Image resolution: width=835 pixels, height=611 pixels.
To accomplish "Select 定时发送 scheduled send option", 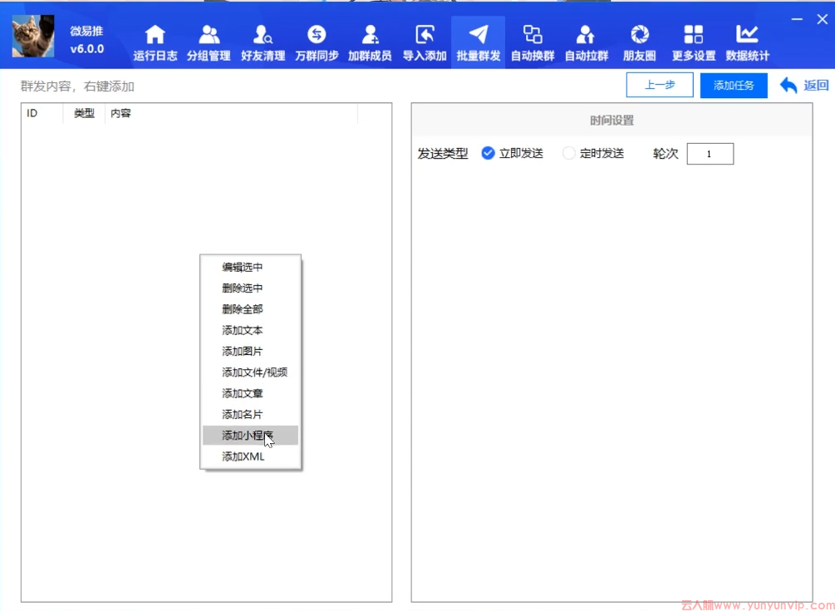I will click(x=569, y=153).
